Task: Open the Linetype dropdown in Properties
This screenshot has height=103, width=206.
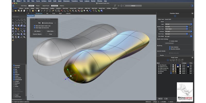Action: [178, 31]
